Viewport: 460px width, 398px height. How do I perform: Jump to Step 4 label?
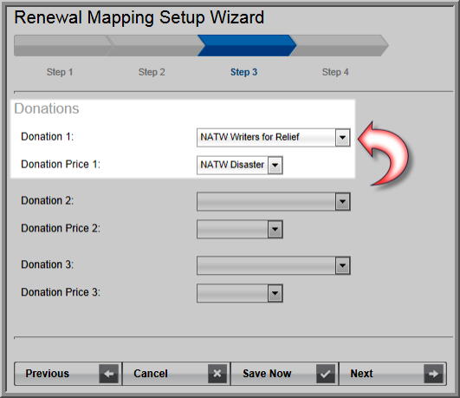(x=335, y=72)
